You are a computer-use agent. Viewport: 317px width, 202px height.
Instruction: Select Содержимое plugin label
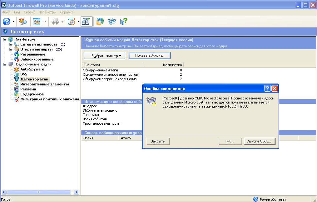click(x=32, y=94)
